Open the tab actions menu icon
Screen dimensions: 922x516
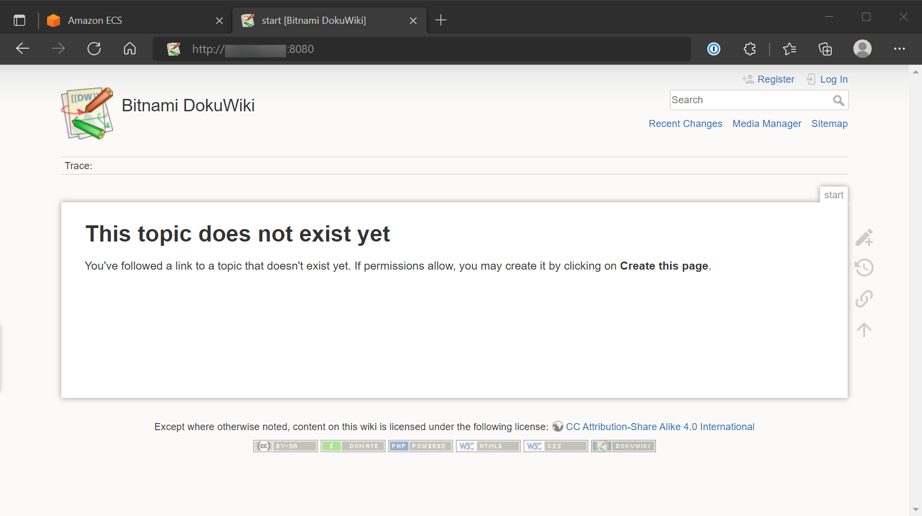(19, 21)
